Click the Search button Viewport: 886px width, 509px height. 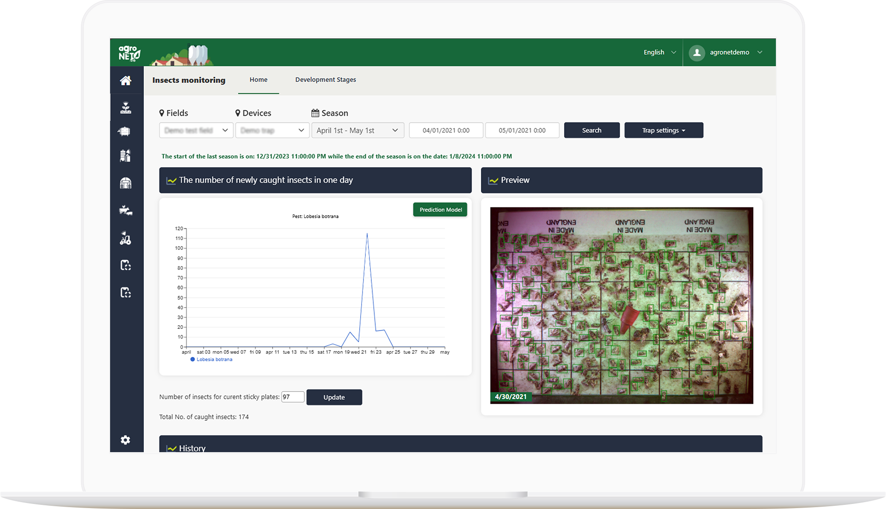point(592,130)
